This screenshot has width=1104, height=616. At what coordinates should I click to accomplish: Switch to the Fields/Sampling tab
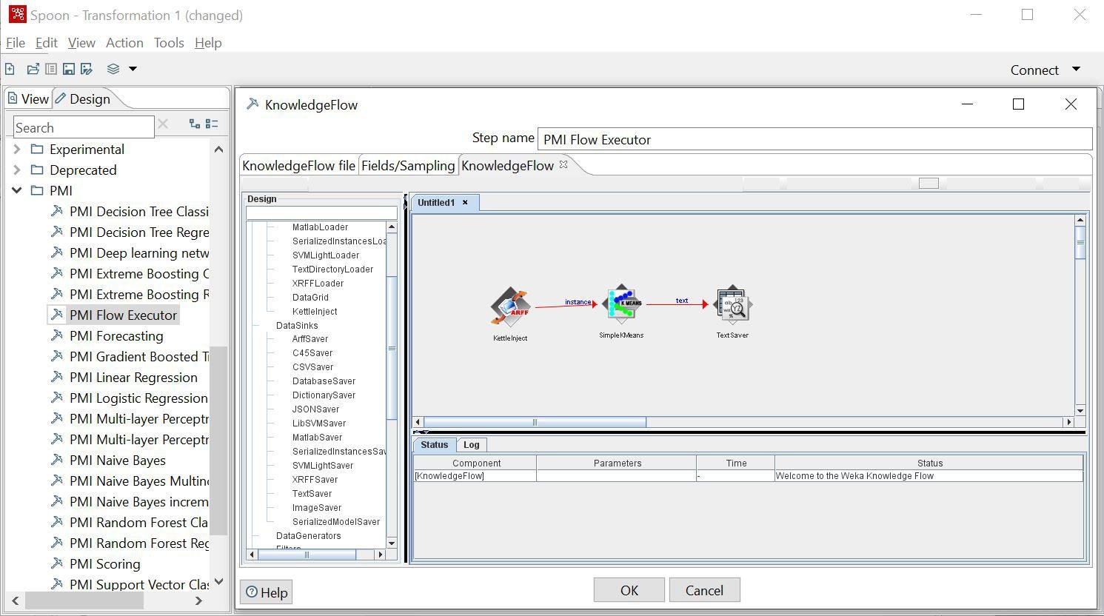[x=408, y=165]
